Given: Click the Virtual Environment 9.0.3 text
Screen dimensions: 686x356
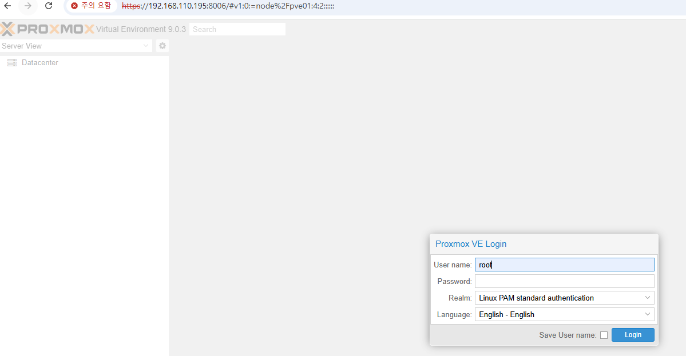Looking at the screenshot, I should point(141,29).
